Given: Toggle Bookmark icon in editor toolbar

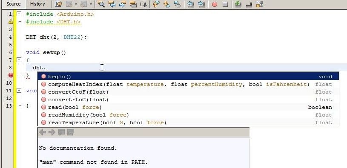Looking at the screenshot, I should click(177, 4).
